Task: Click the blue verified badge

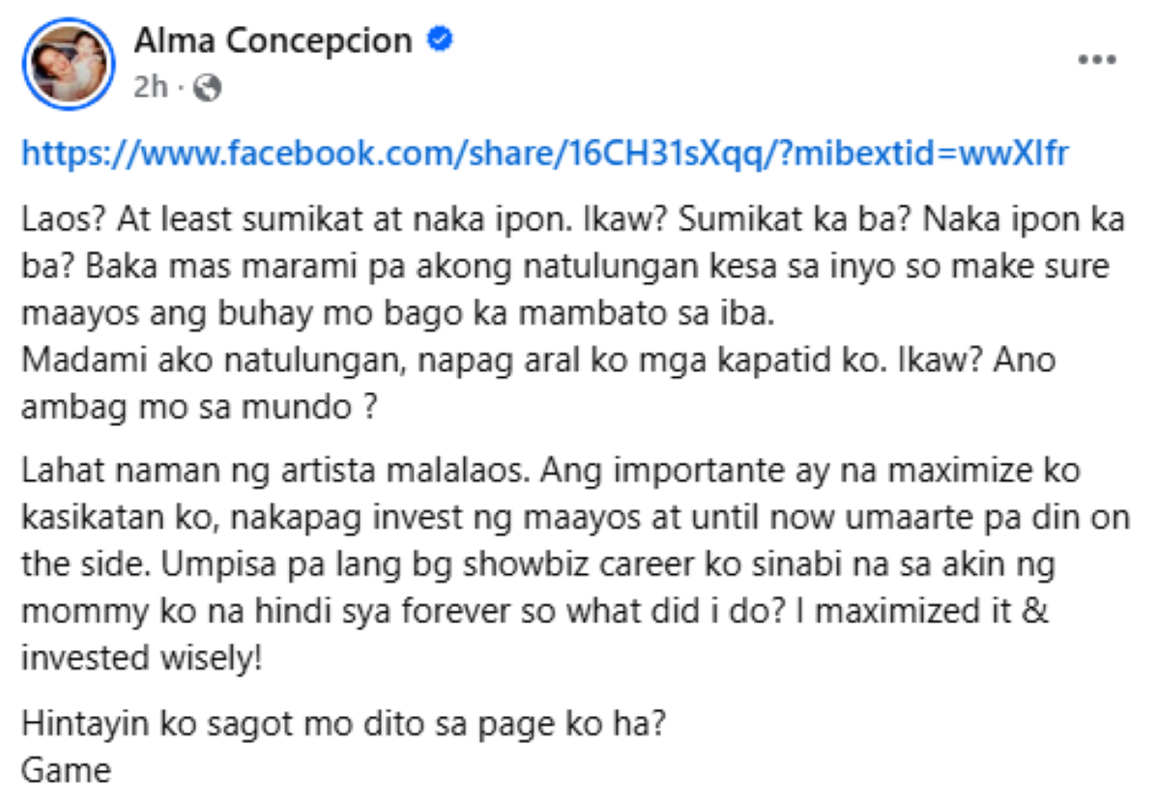Action: point(441,40)
